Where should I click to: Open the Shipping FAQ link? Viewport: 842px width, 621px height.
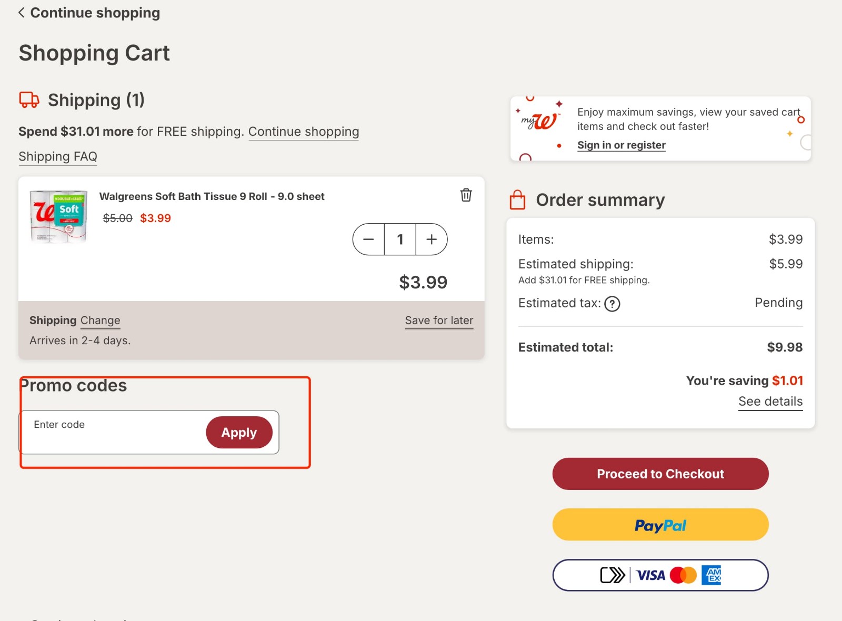pos(57,156)
